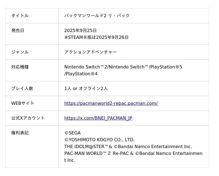This screenshot has width=219, height=176.
Task: Click the ジャンル row label
Action: pyautogui.click(x=20, y=52)
